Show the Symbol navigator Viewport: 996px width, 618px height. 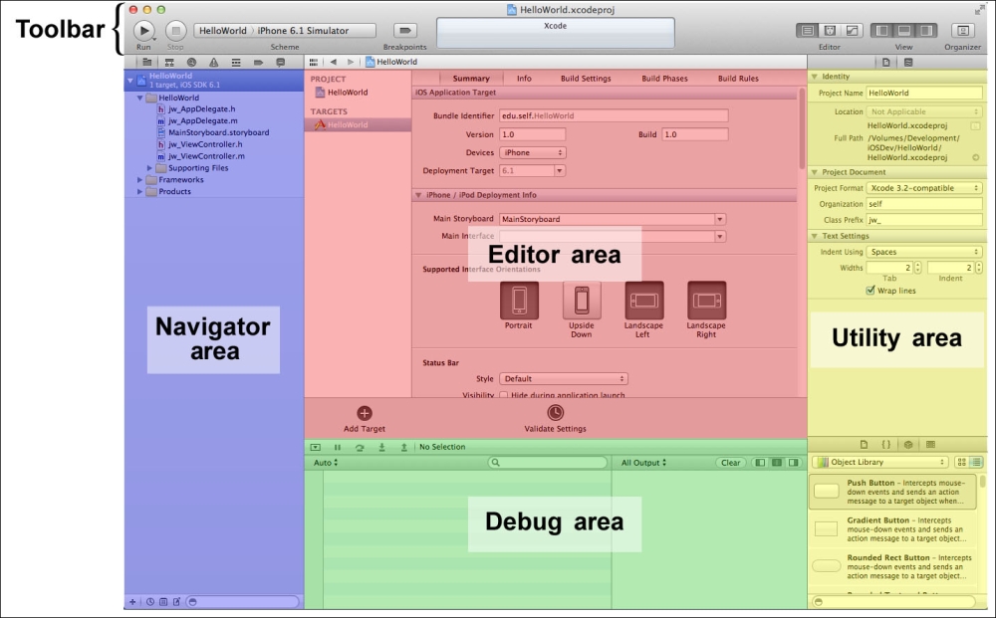pyautogui.click(x=169, y=62)
